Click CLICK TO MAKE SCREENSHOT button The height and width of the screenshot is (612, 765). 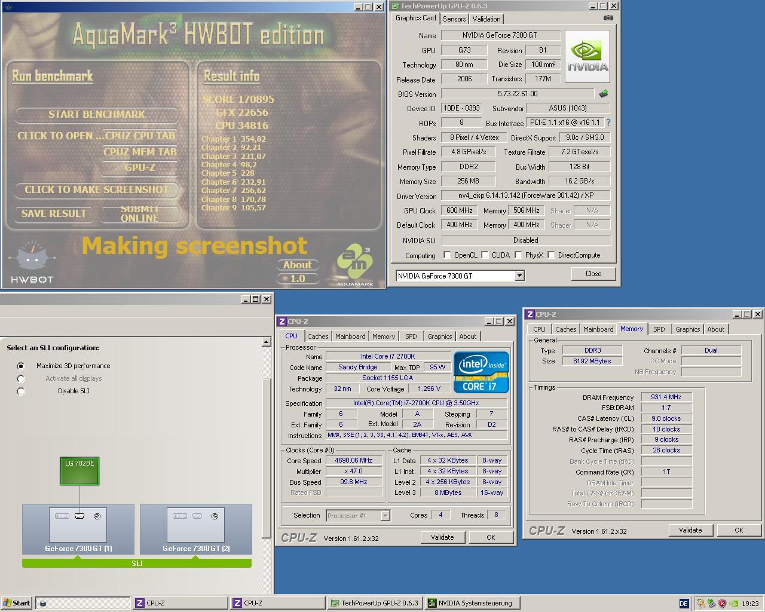[97, 190]
